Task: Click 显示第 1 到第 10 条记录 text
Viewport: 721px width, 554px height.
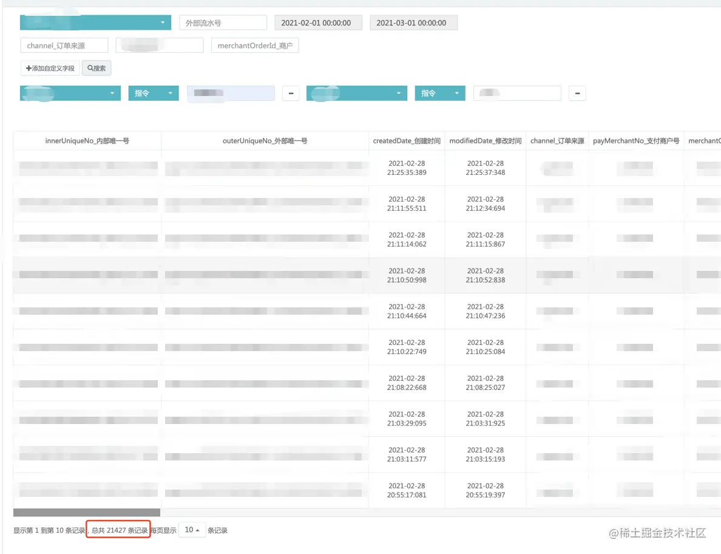Action: [x=49, y=530]
